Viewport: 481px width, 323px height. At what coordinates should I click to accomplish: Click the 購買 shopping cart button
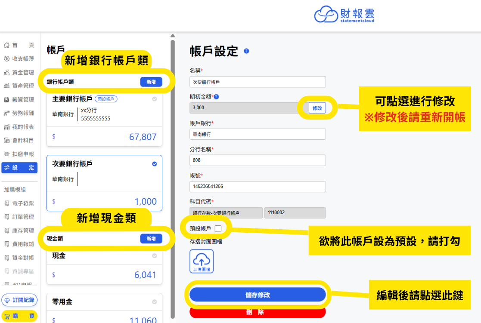[x=19, y=316]
